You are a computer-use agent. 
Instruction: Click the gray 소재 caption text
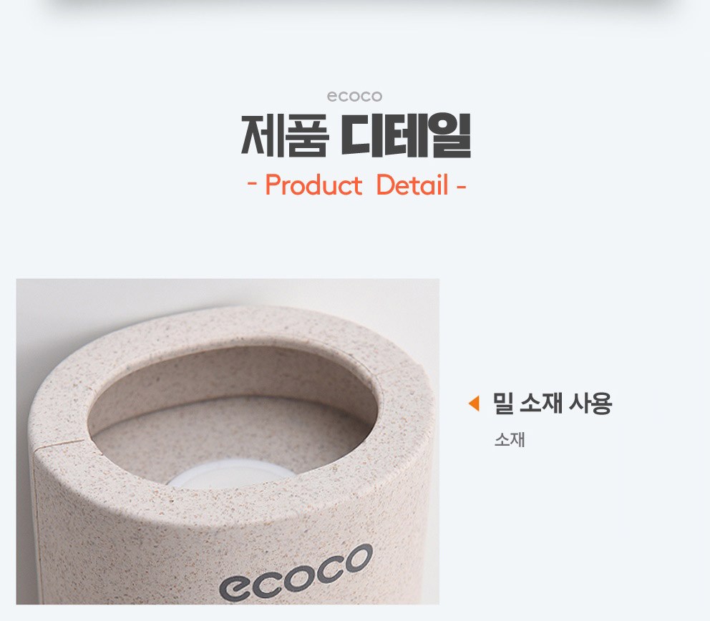(510, 439)
